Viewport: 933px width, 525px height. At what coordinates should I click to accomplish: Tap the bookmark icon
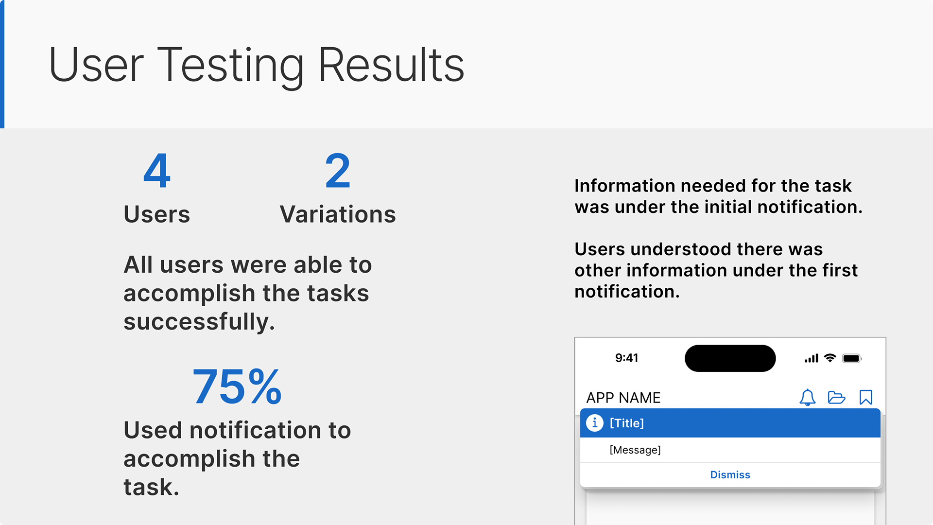[866, 398]
